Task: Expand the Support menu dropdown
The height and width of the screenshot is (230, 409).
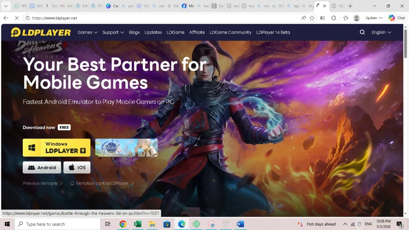Action: point(113,32)
